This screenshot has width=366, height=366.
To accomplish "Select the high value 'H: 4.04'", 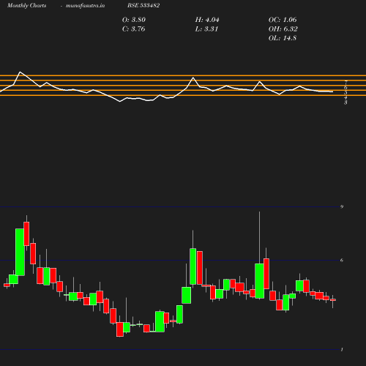I will [x=207, y=20].
